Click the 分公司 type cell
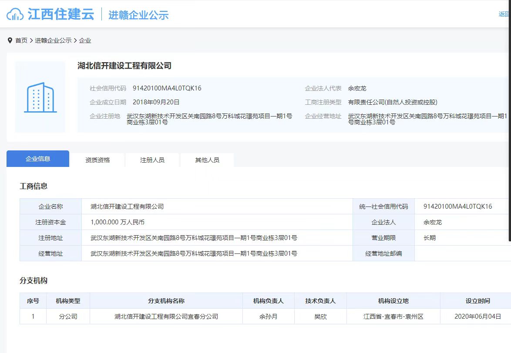The image size is (511, 353). coord(68,316)
